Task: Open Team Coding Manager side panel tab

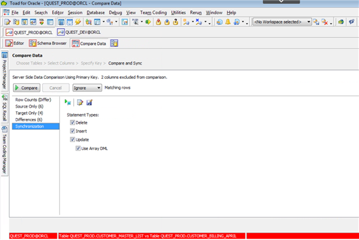Action: coord(5,150)
